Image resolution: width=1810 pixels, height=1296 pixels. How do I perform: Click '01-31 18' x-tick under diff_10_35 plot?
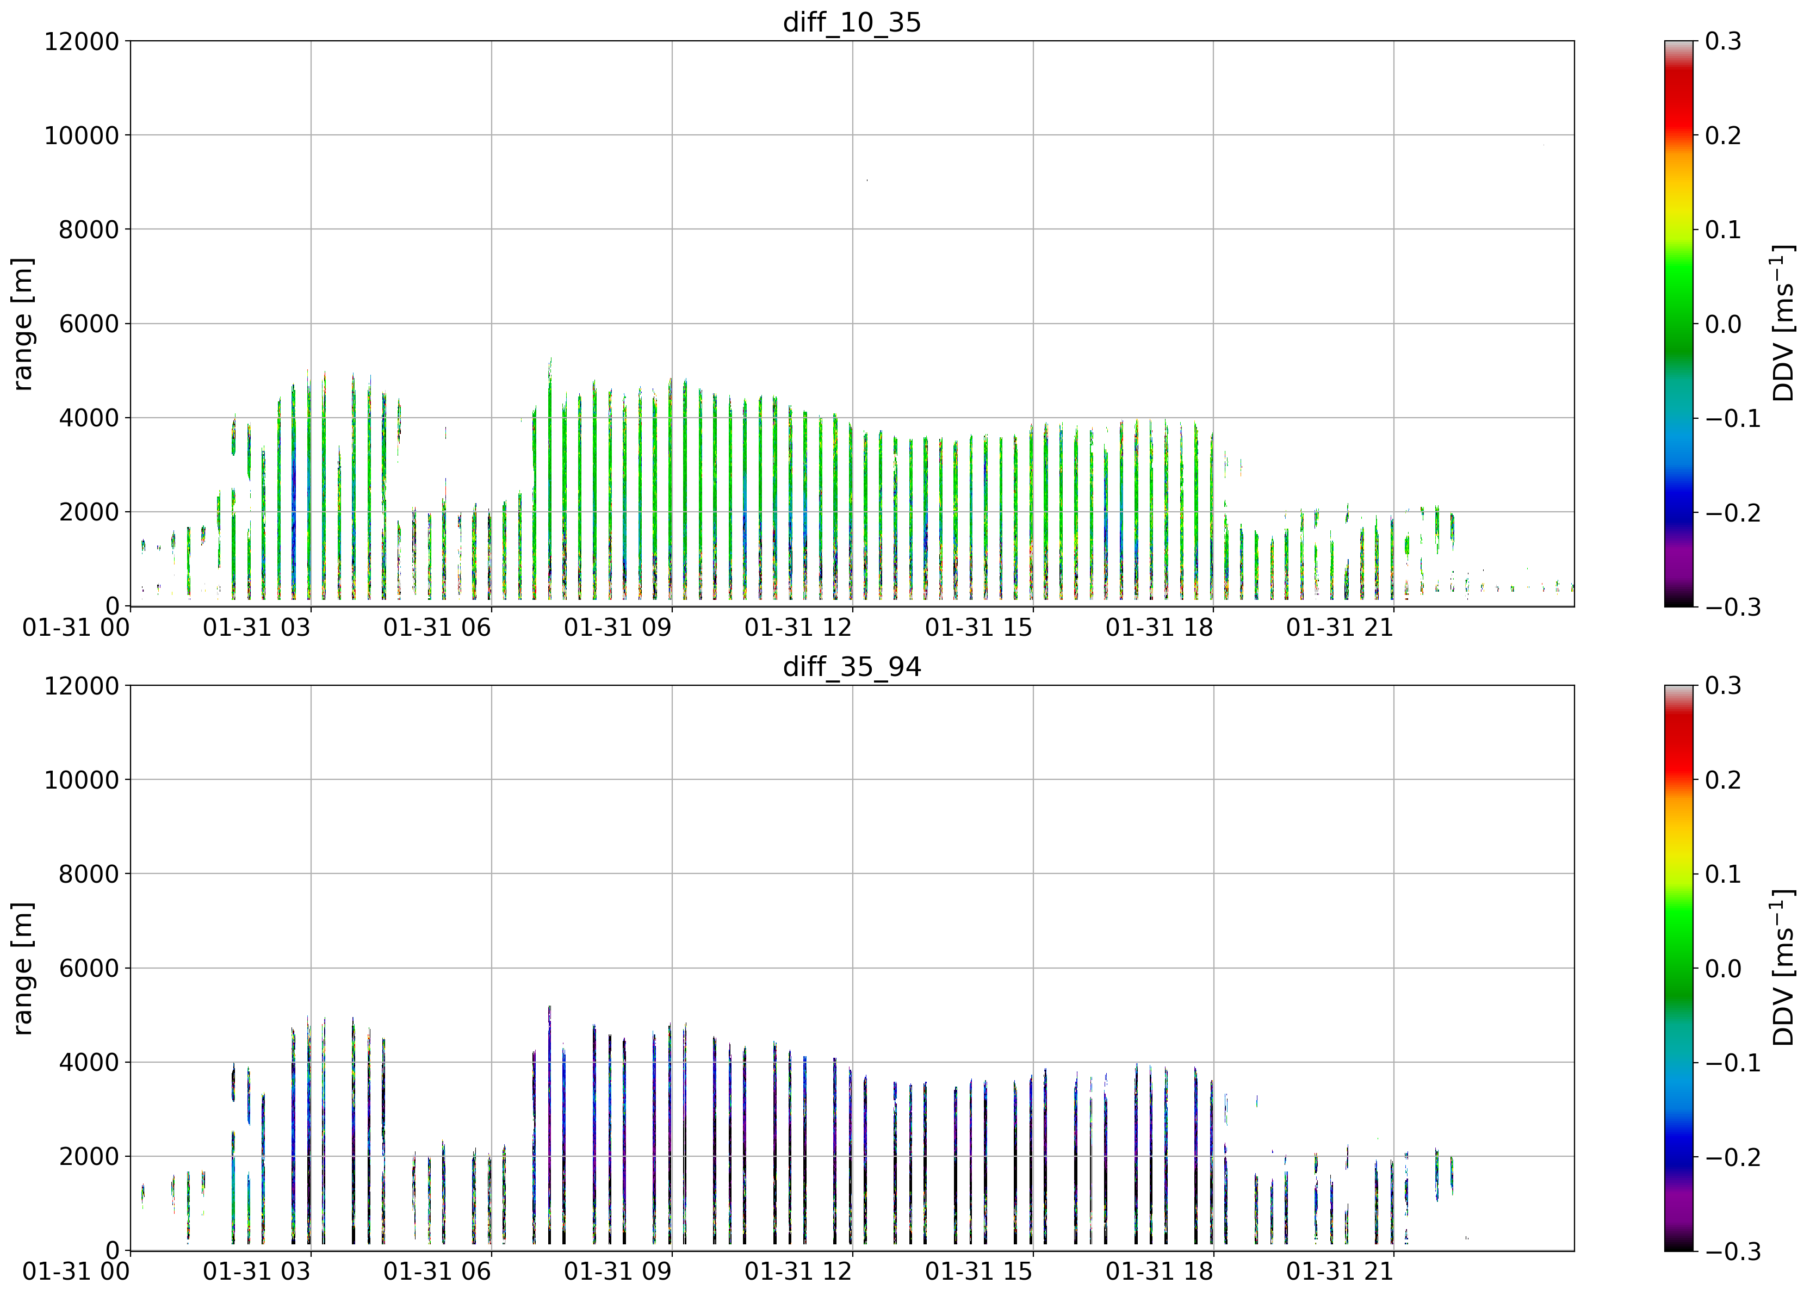(1159, 628)
